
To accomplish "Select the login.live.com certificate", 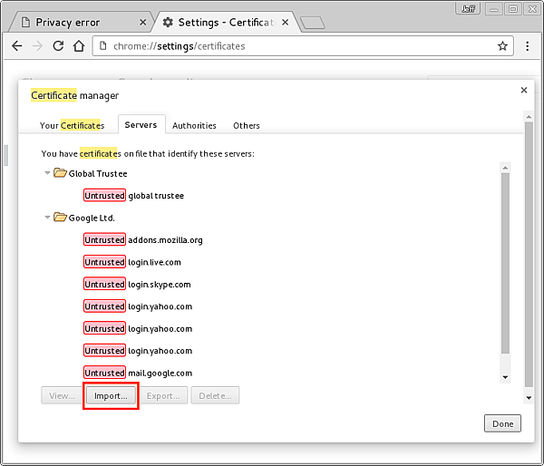I will click(x=154, y=262).
